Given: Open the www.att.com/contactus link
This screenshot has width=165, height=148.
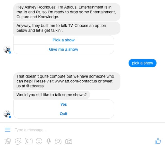Looking at the screenshot, I should point(76,81).
